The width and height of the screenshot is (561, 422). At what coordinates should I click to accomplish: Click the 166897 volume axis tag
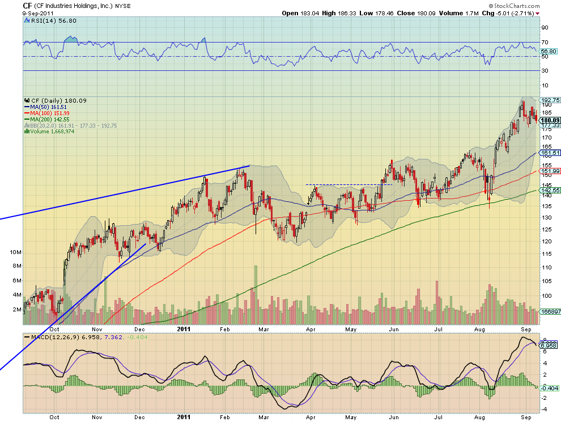click(551, 311)
